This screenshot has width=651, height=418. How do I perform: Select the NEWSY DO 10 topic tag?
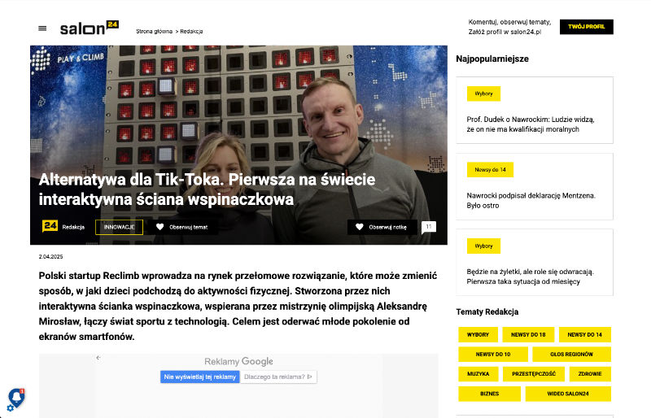493,354
